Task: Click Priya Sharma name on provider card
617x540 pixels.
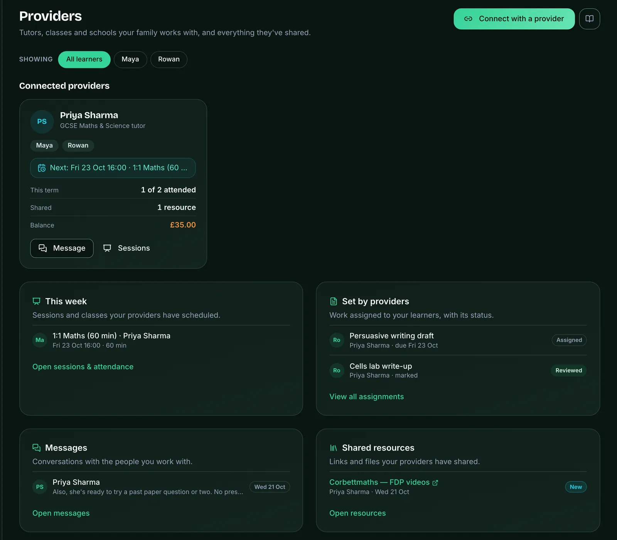Action: 89,115
